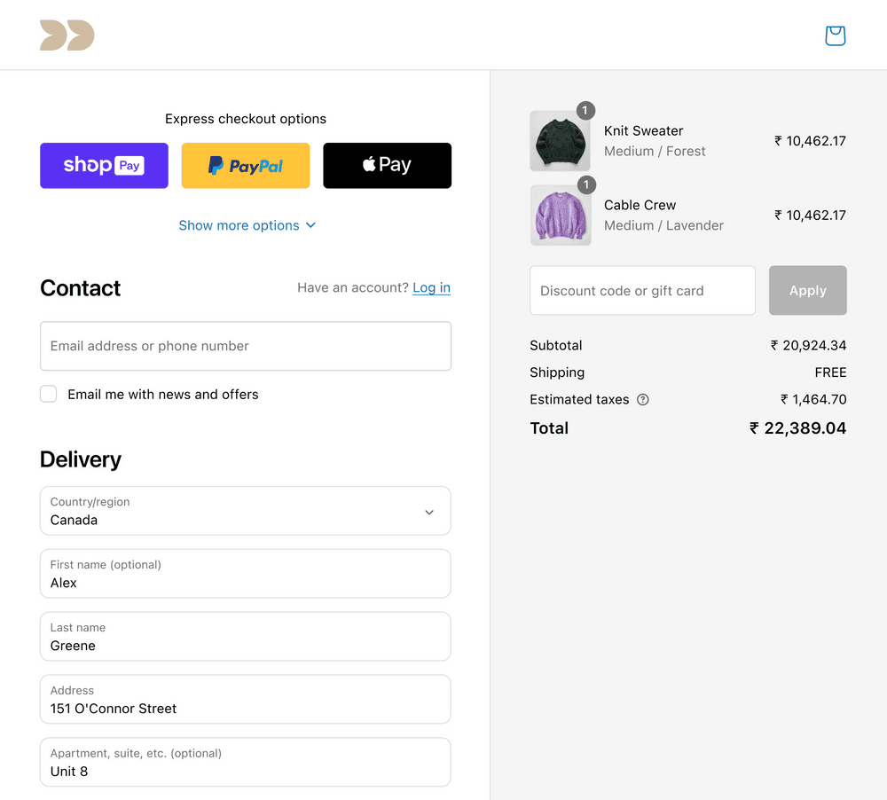The width and height of the screenshot is (887, 800).
Task: Click the Address field with O'Connor Street
Action: (x=246, y=700)
